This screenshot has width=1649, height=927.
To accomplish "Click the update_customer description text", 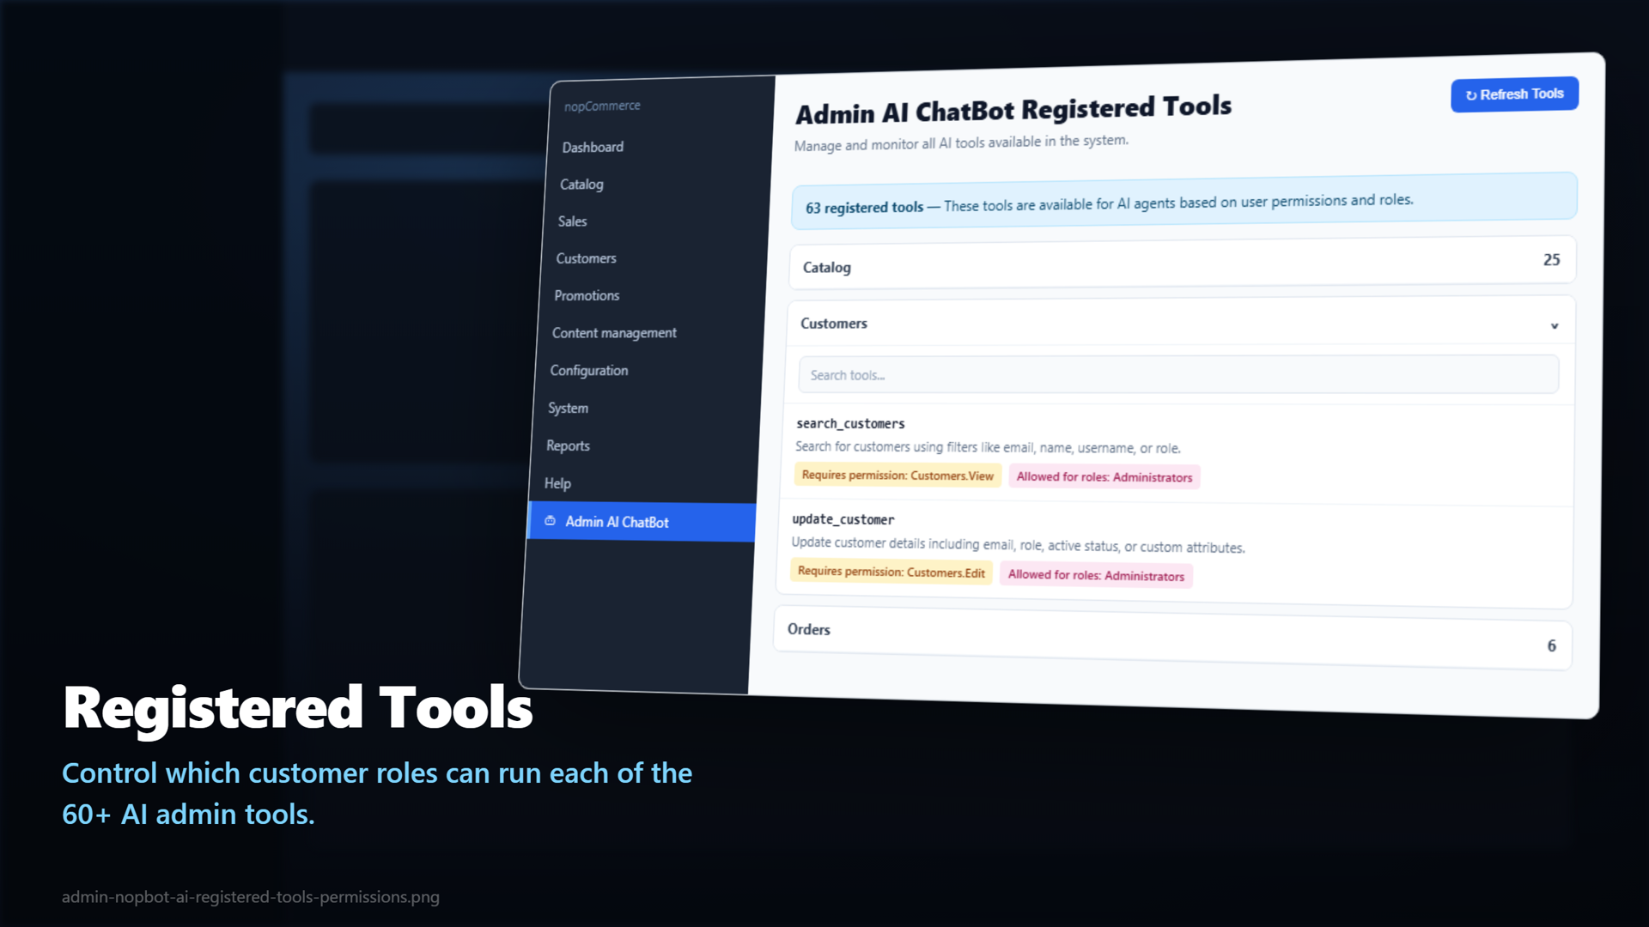I will 1018,545.
